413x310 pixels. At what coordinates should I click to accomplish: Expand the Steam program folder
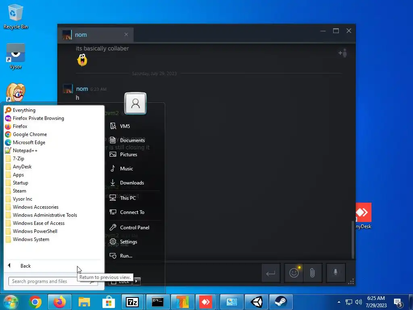pyautogui.click(x=54, y=191)
